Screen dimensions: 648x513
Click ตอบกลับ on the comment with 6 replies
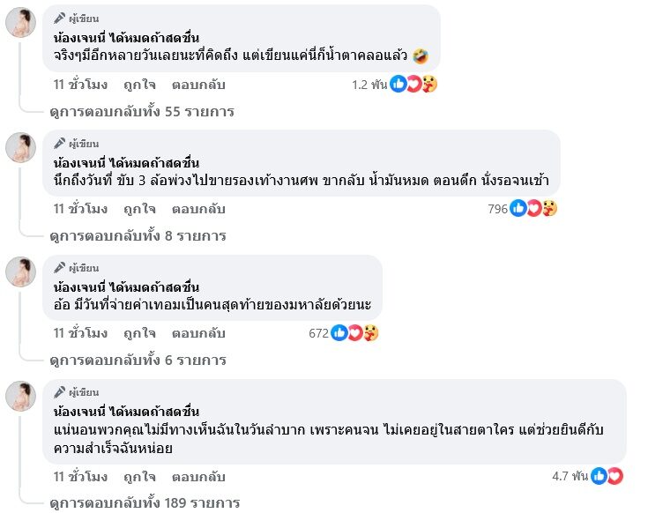point(198,333)
